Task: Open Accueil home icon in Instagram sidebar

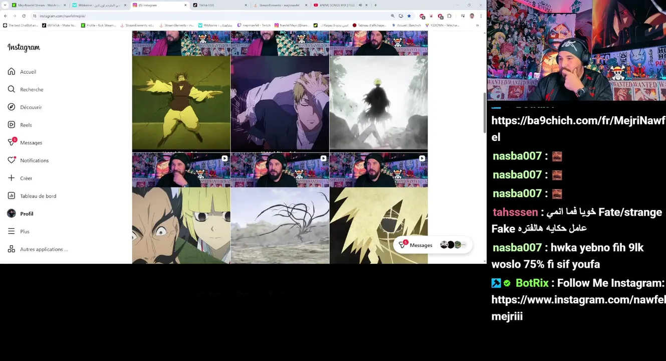Action: 11,72
